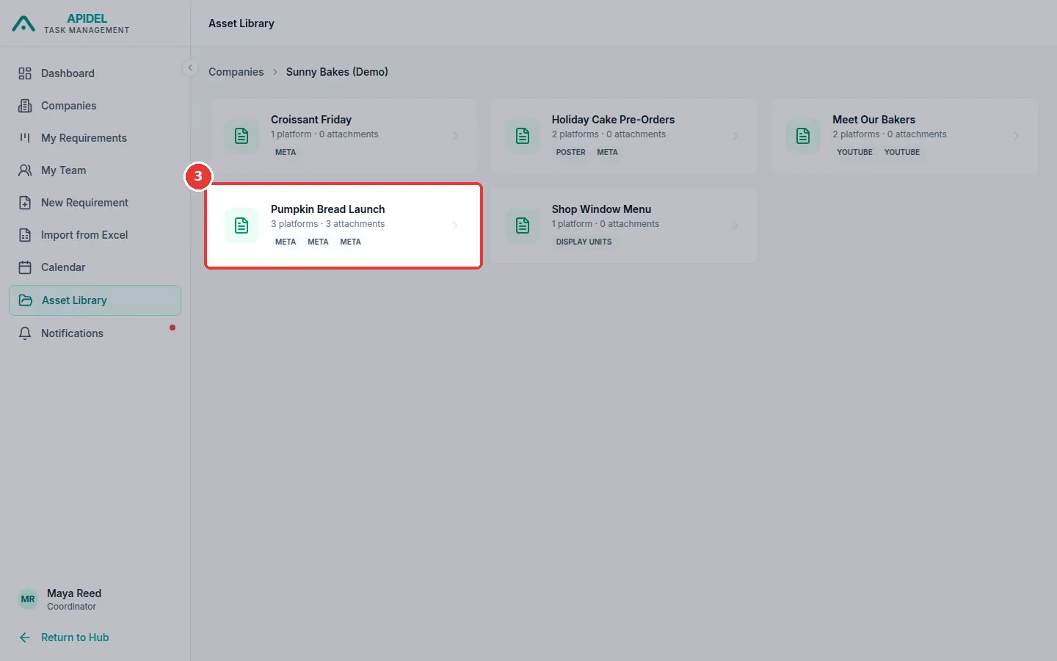The height and width of the screenshot is (661, 1057).
Task: Click the POSTER tag on Holiday Cake Pre-Orders
Action: pyautogui.click(x=570, y=152)
